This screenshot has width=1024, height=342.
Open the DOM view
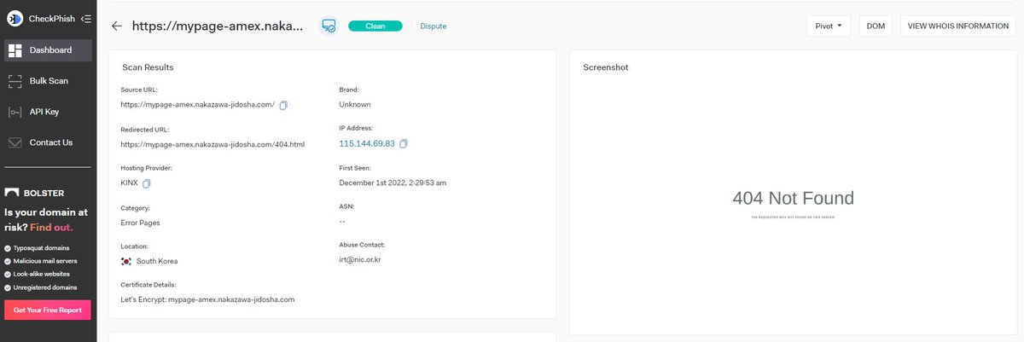click(x=876, y=26)
